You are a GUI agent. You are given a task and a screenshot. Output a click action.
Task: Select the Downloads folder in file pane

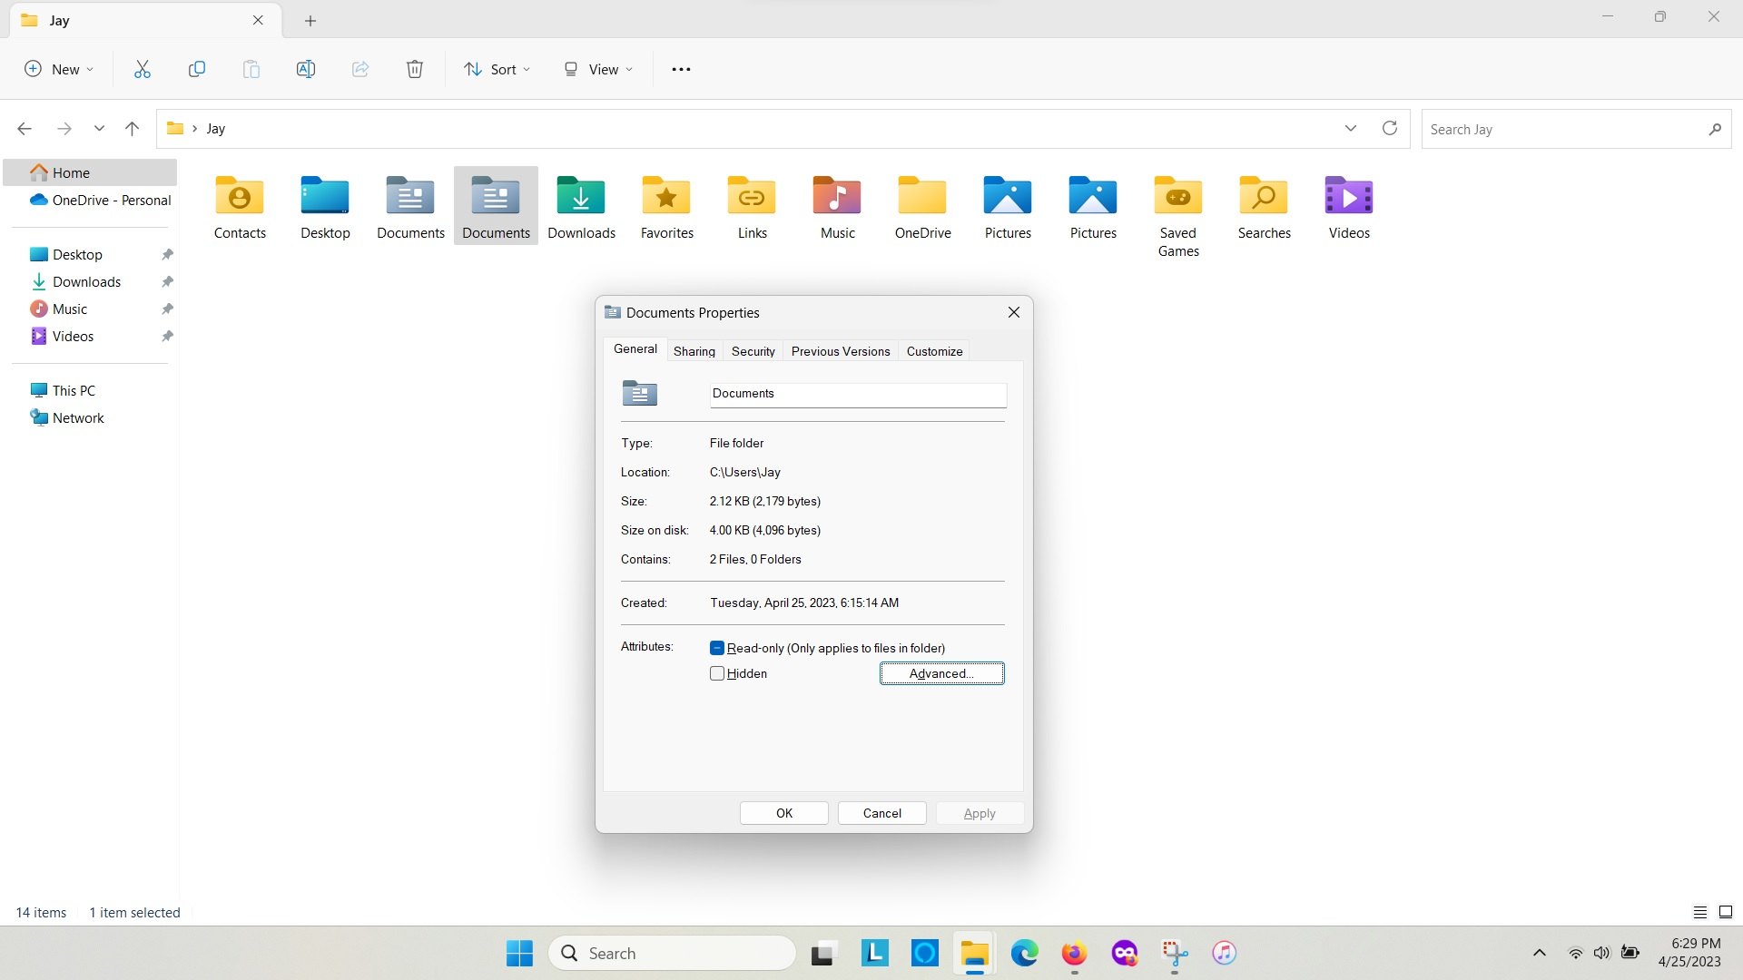tap(581, 207)
